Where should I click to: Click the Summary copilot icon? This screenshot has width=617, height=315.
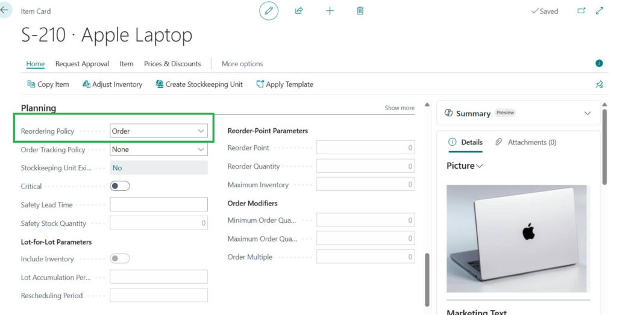click(448, 113)
